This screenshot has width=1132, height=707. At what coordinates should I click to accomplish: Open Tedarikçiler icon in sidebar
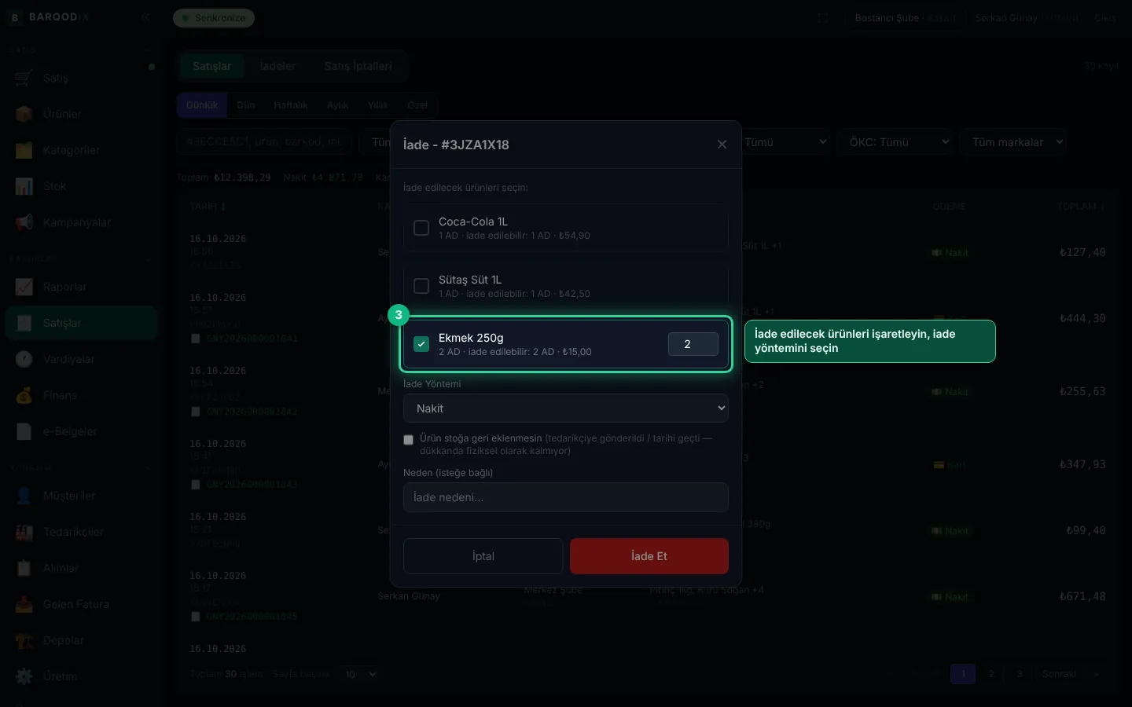(24, 532)
